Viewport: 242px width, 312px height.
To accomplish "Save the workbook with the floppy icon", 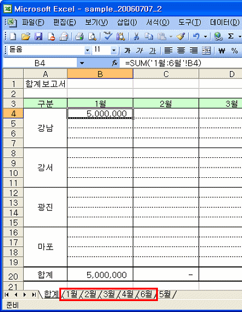I will pos(38,36).
